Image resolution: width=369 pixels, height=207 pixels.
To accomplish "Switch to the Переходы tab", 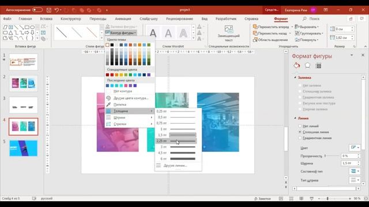I will 98,18.
